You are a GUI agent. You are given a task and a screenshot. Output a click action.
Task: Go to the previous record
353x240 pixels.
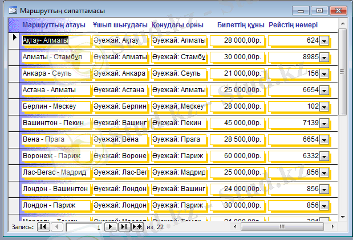[x=57, y=226]
